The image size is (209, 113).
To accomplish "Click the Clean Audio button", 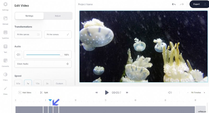I will click(43, 64).
